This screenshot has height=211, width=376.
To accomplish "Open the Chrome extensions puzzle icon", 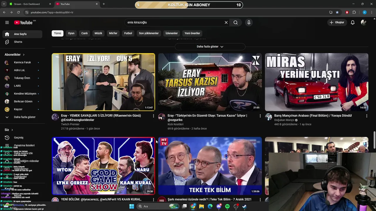I will tap(354, 12).
